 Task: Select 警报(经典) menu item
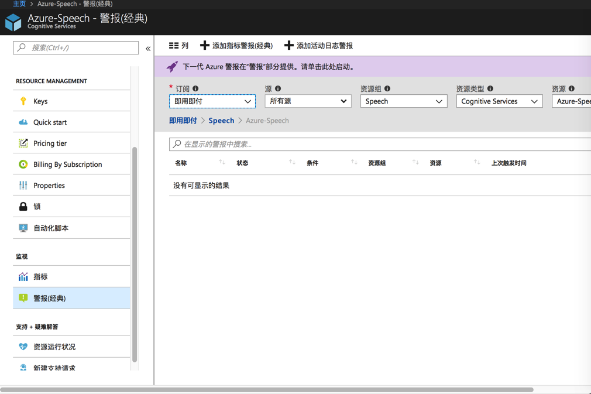tap(71, 298)
